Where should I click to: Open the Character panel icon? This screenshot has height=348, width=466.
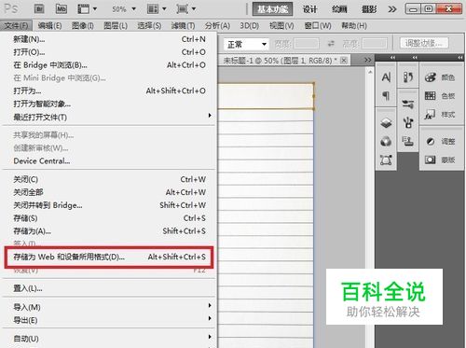(386, 77)
